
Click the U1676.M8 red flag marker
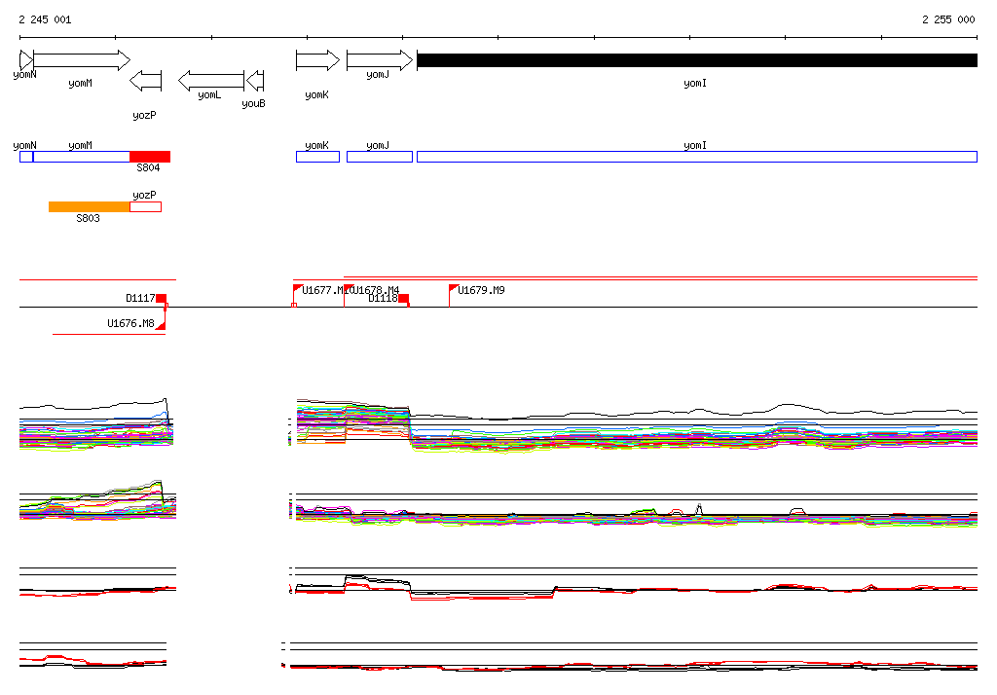click(x=161, y=325)
